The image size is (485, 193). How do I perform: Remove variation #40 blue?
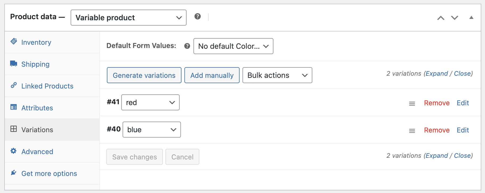click(x=437, y=130)
